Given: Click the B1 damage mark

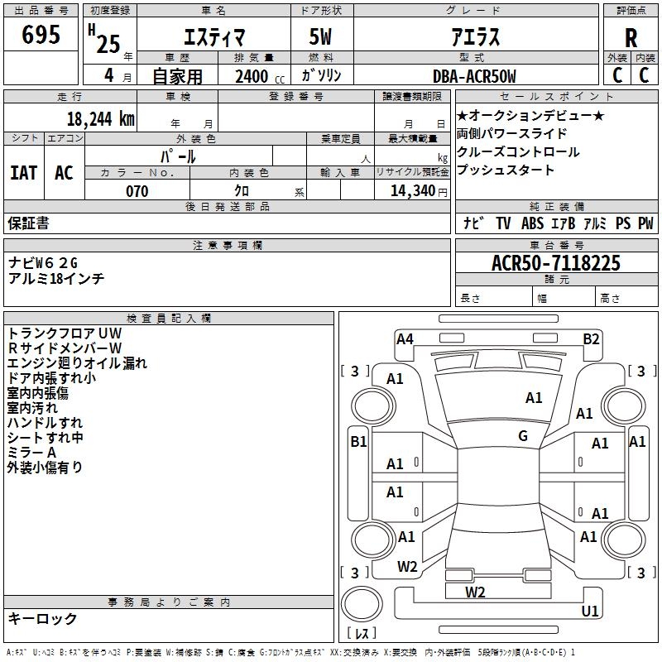Looking at the screenshot, I should click(x=358, y=442).
